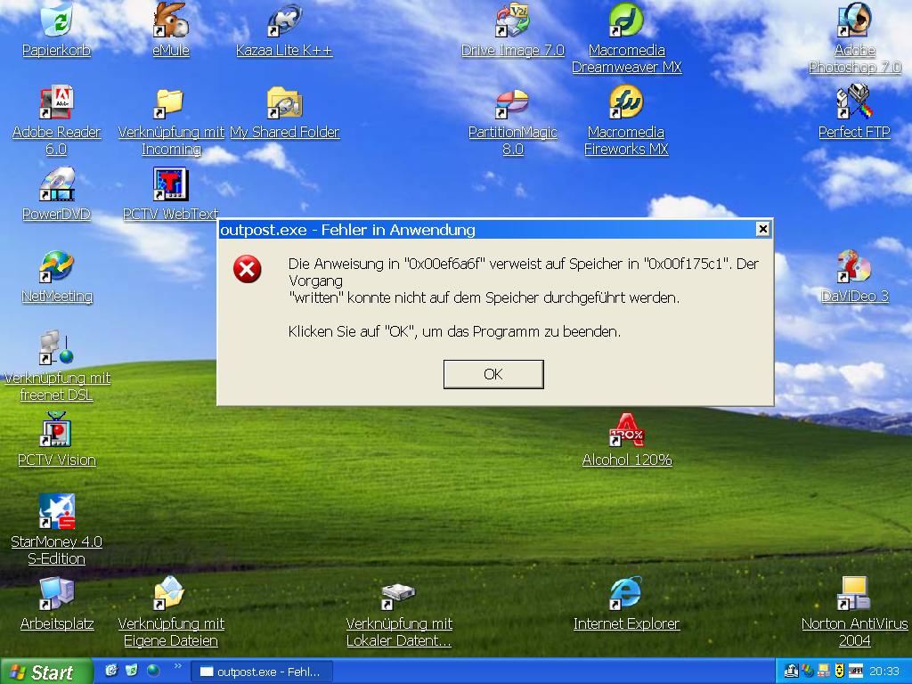912x684 pixels.
Task: Select the Adobe Photoshop 7.0 icon
Action: pos(854,20)
